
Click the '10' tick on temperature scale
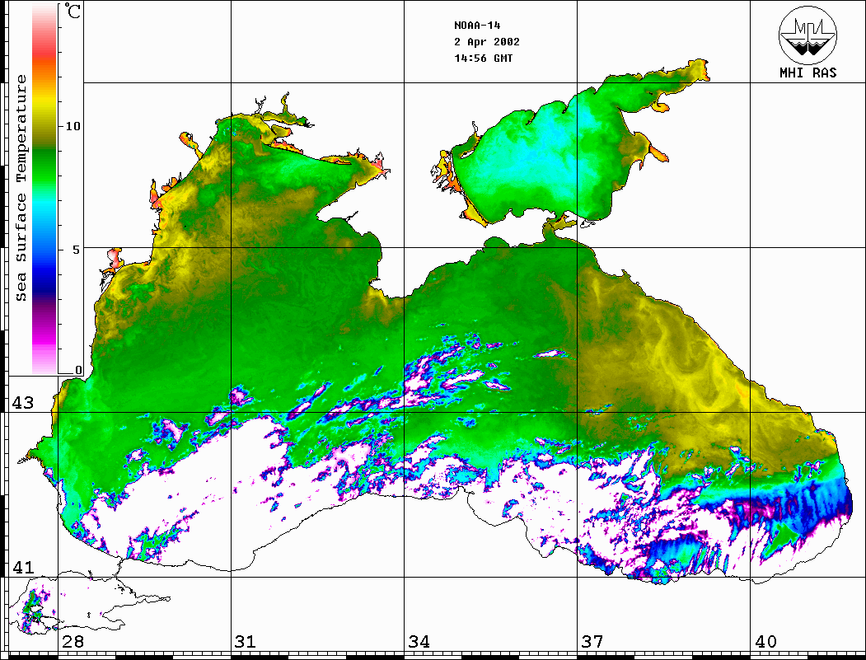pos(73,126)
